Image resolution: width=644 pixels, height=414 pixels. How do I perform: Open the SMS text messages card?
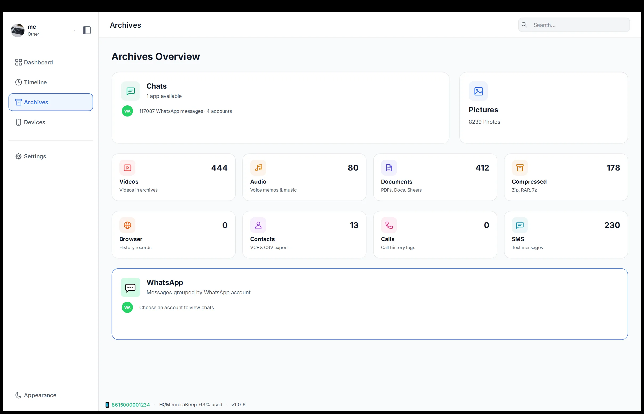566,235
